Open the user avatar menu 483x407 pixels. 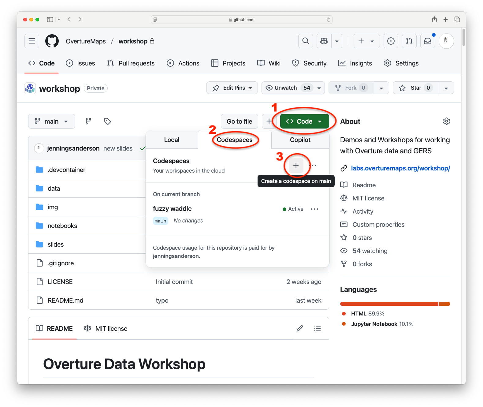point(446,41)
